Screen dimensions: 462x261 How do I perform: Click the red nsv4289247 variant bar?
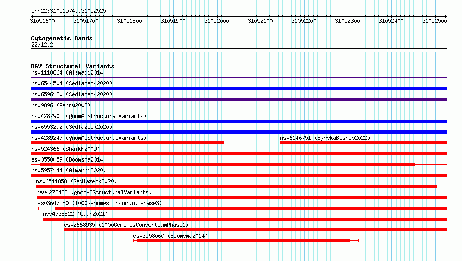127,143
